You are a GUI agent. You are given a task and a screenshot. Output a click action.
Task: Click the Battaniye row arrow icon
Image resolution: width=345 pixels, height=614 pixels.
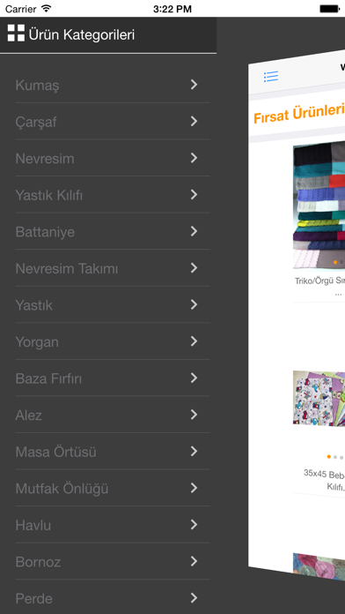tap(194, 231)
